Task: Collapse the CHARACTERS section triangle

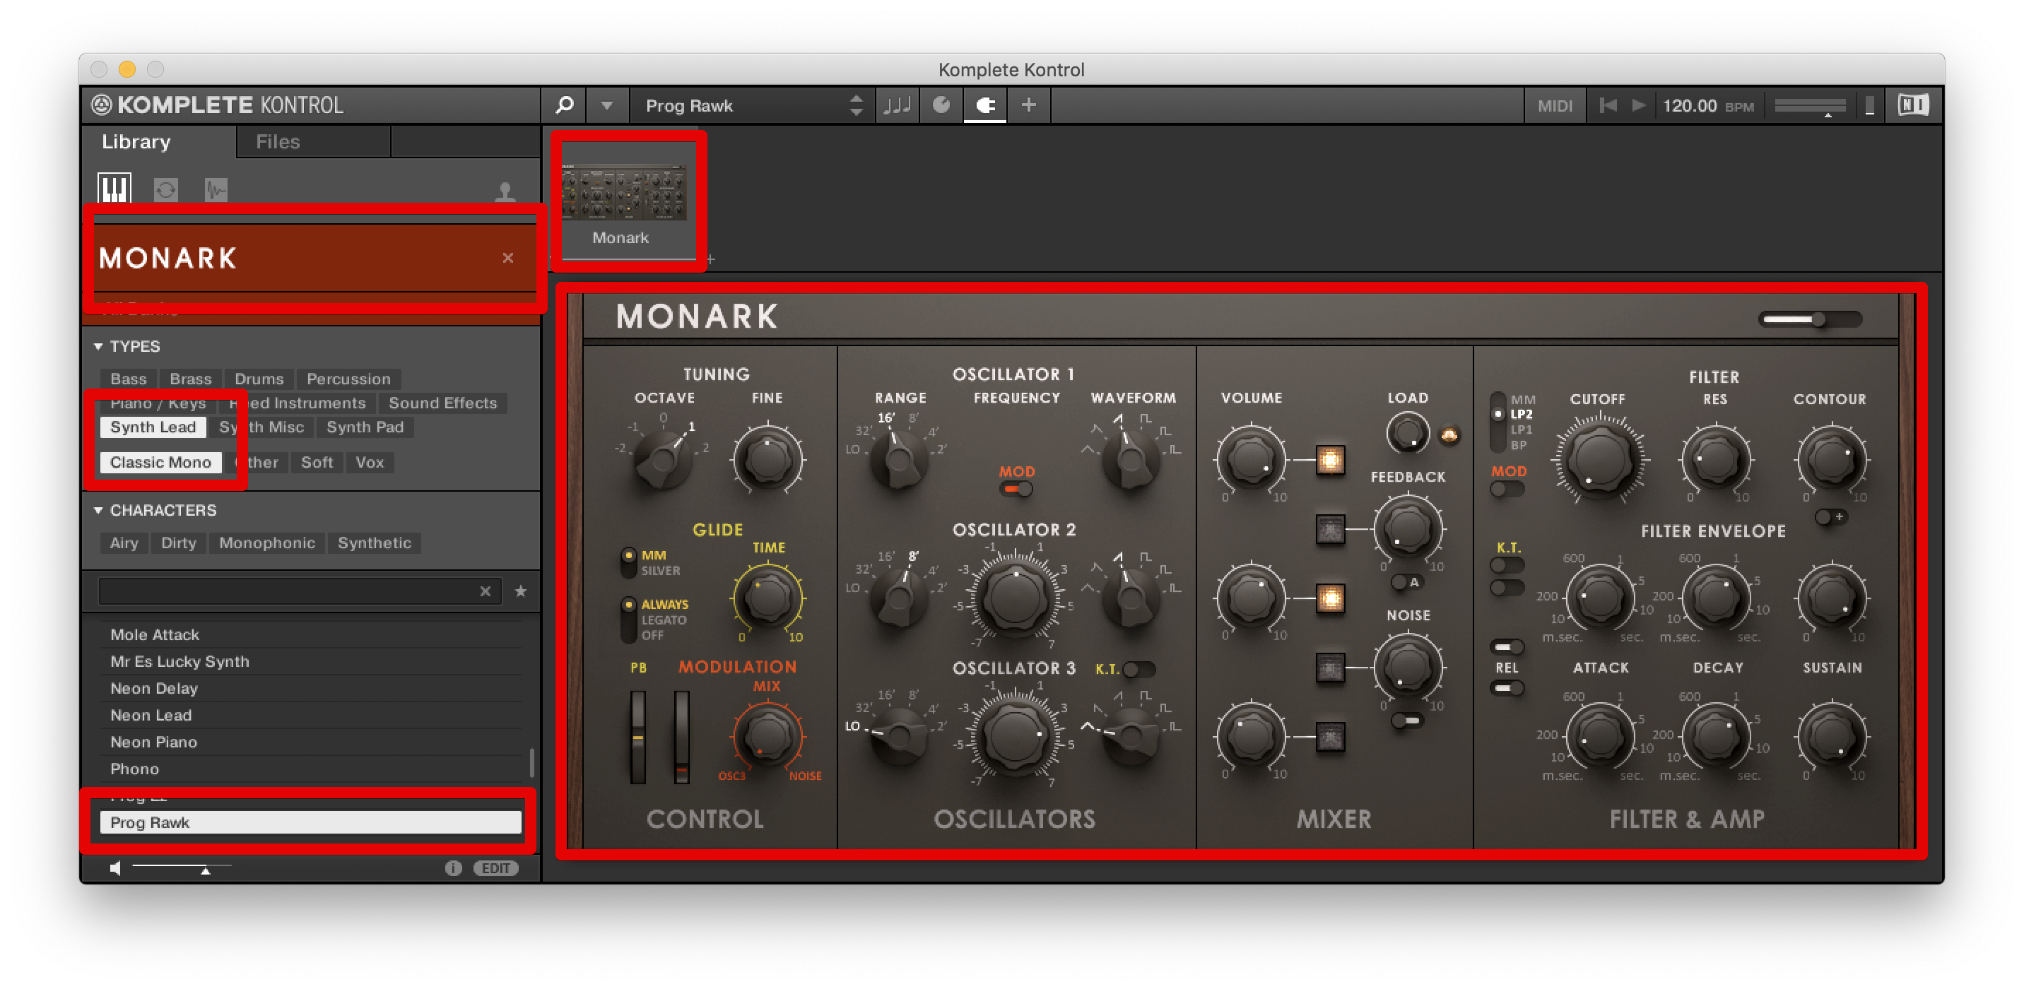Action: pyautogui.click(x=98, y=511)
